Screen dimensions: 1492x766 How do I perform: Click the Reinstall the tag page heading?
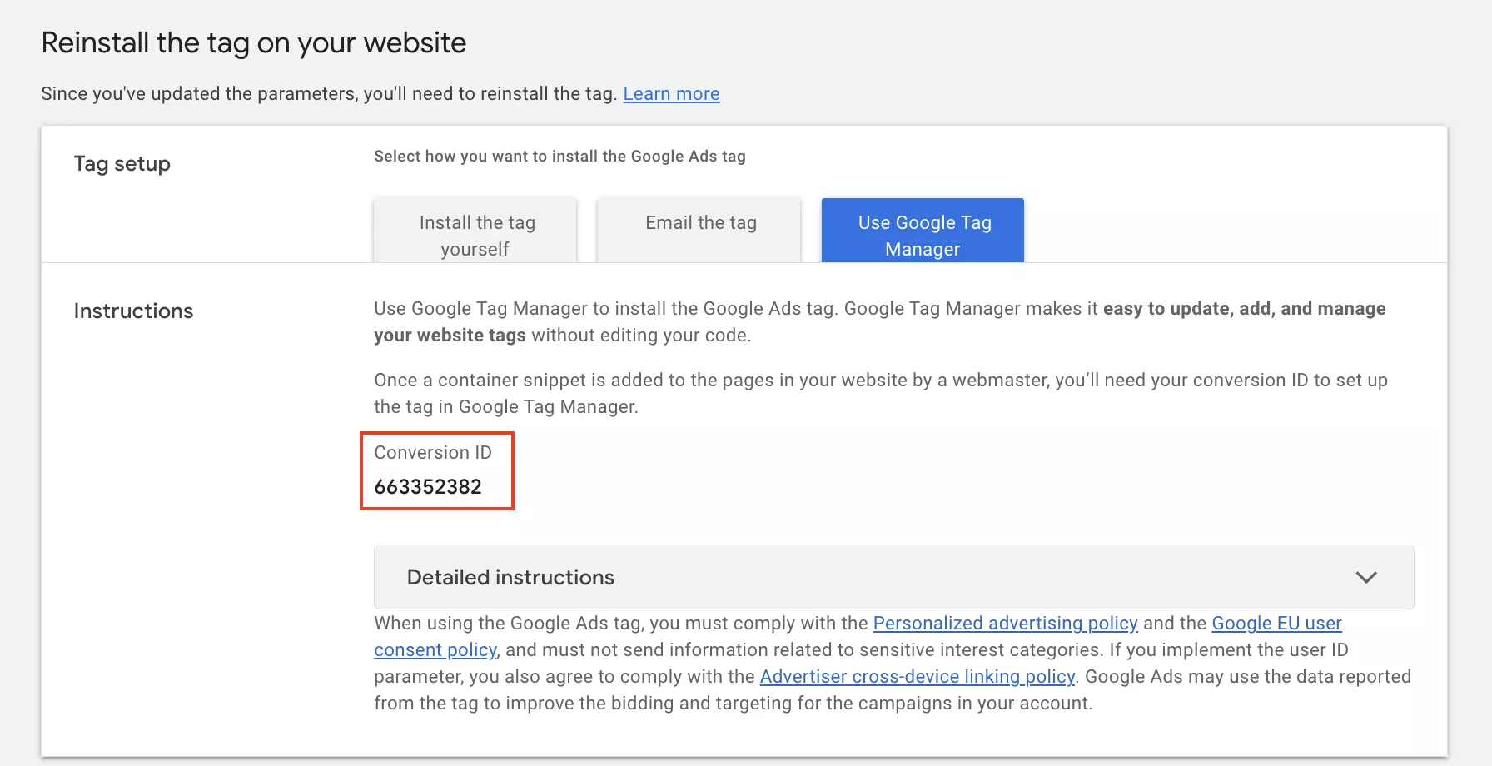tap(254, 42)
